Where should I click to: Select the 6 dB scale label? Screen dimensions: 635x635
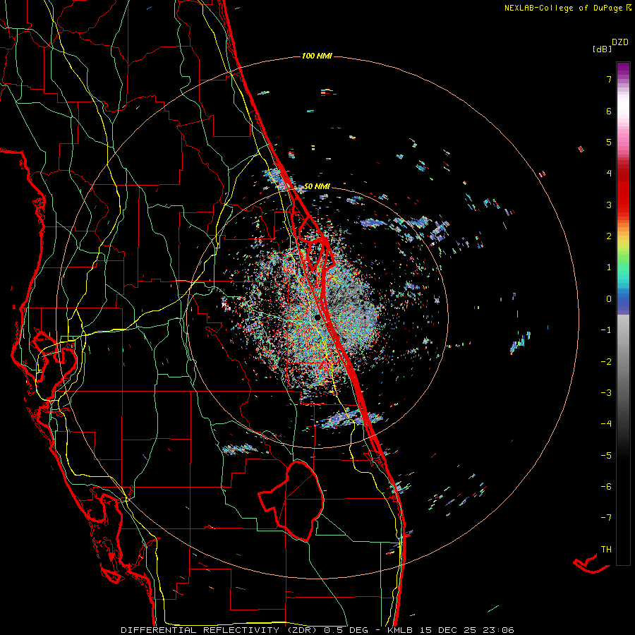(x=609, y=111)
